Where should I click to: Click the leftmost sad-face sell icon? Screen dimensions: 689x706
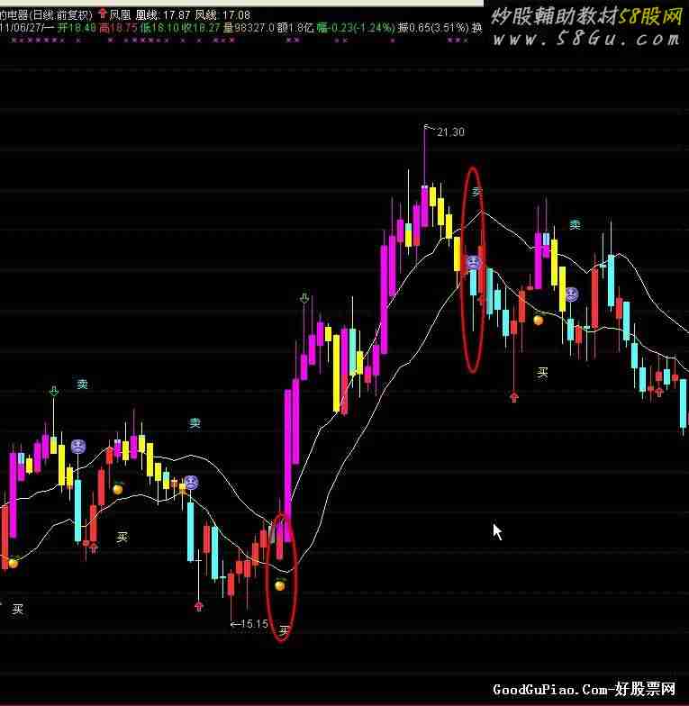[x=78, y=447]
